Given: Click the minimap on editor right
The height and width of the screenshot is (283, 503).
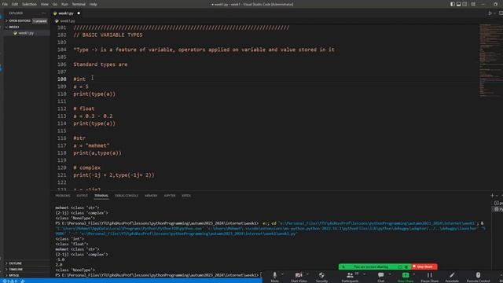Looking at the screenshot, I should (x=490, y=61).
